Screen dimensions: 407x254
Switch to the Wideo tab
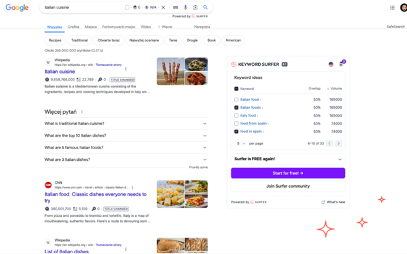pos(146,27)
